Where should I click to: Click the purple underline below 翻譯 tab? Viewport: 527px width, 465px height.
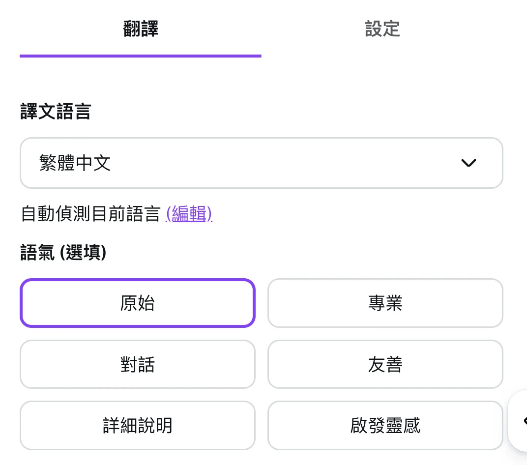[141, 56]
